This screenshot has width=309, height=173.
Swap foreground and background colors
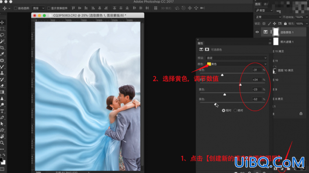[x=4, y=155]
